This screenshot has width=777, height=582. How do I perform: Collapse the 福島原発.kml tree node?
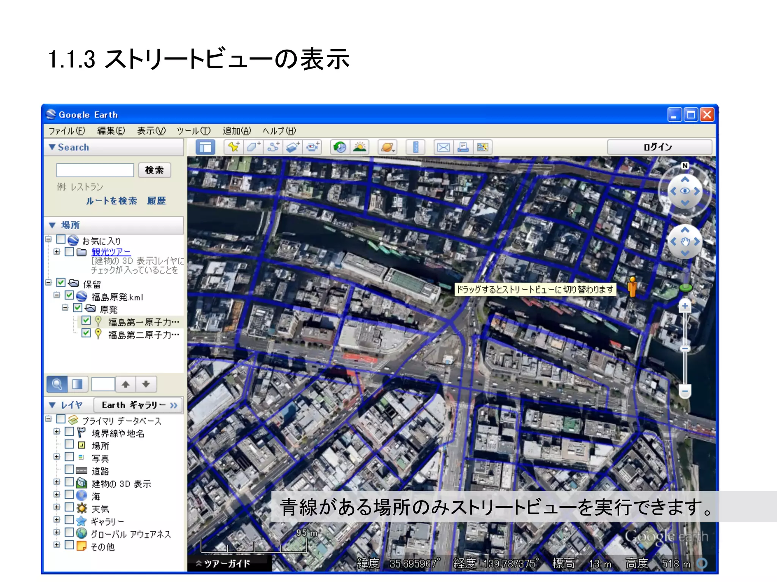click(x=57, y=295)
